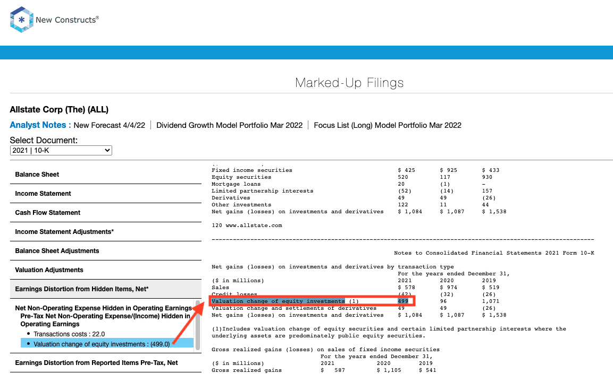Click Notes to Consolidated Financial Statements header
613x374 pixels.
(494, 253)
